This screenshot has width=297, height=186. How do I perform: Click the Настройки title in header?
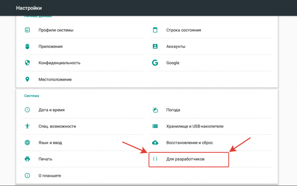pos(29,8)
